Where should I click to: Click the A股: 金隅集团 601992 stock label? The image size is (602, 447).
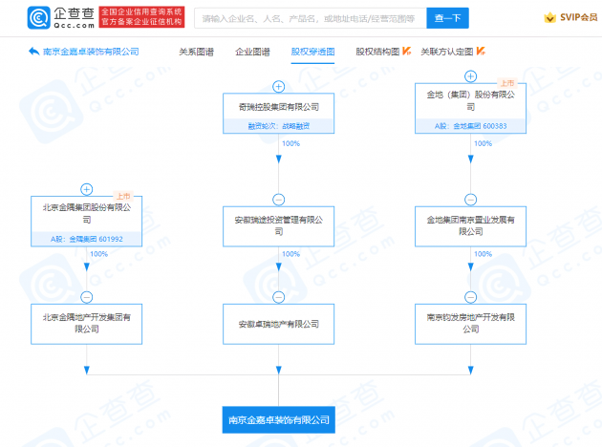86,239
